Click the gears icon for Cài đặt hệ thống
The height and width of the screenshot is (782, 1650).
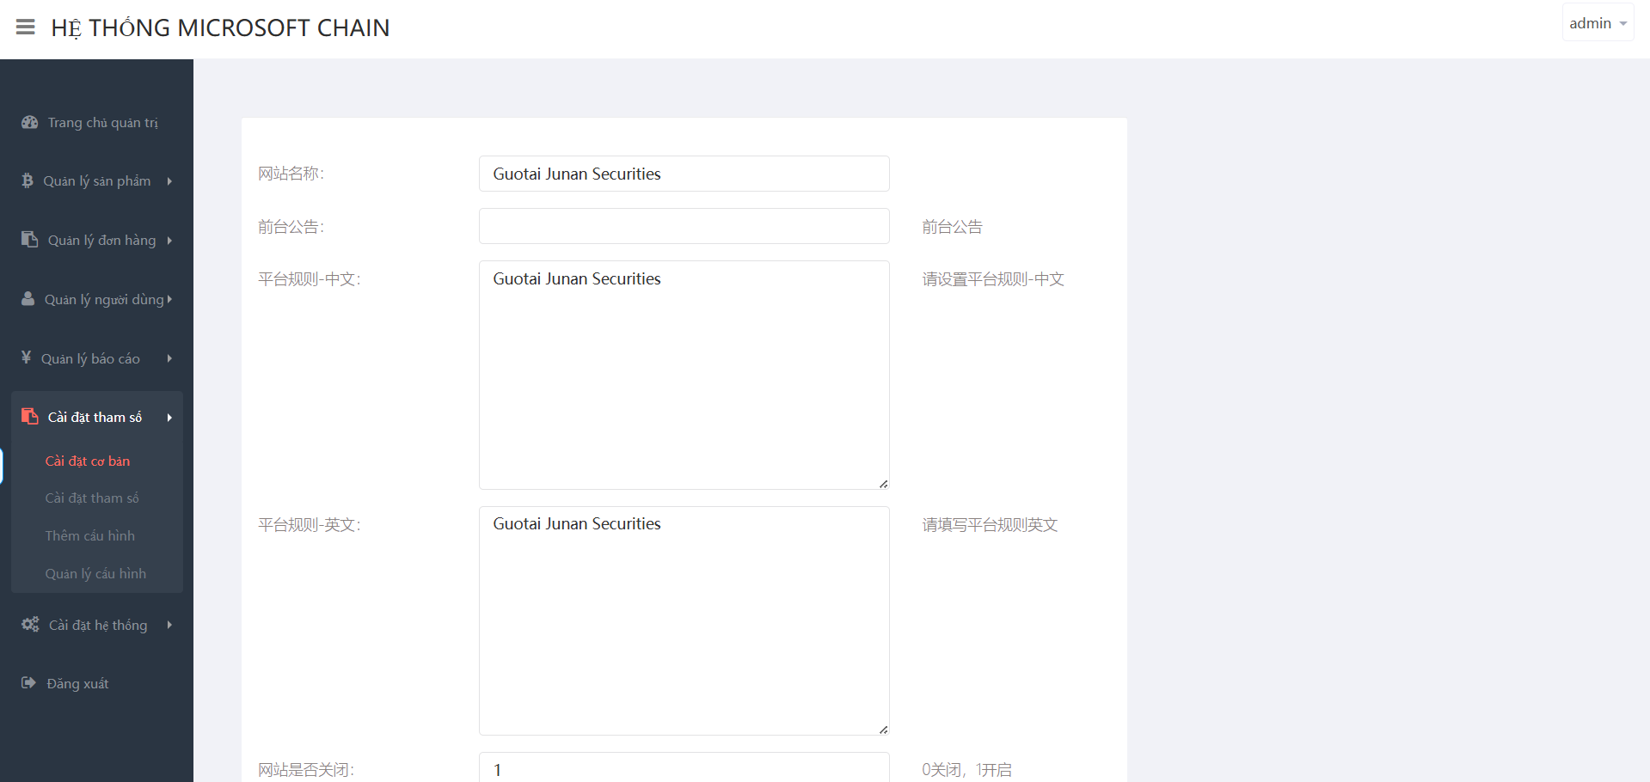(x=30, y=625)
